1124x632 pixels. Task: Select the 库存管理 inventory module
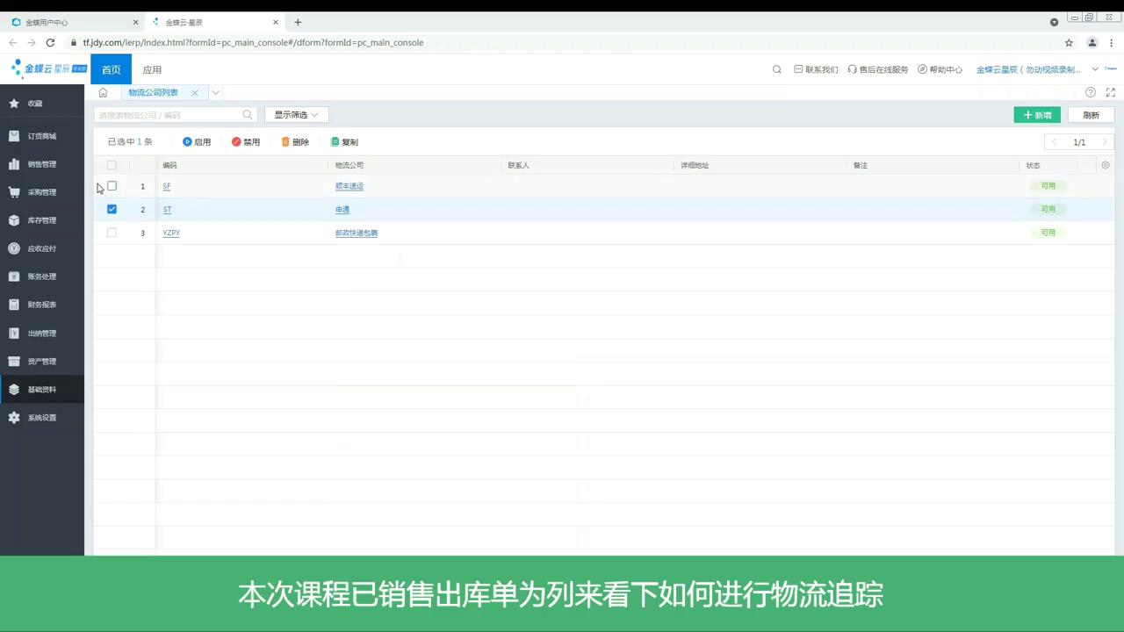pos(41,219)
